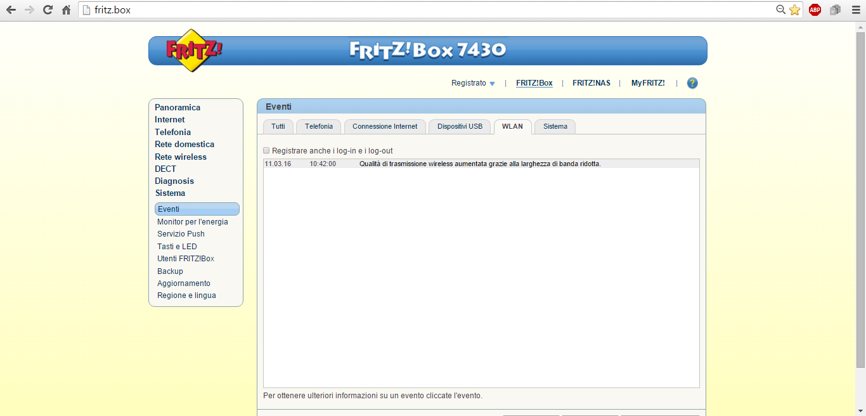
Task: Open the Backup page
Action: pos(170,271)
